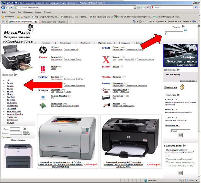Open the Файл menu

click(4, 12)
